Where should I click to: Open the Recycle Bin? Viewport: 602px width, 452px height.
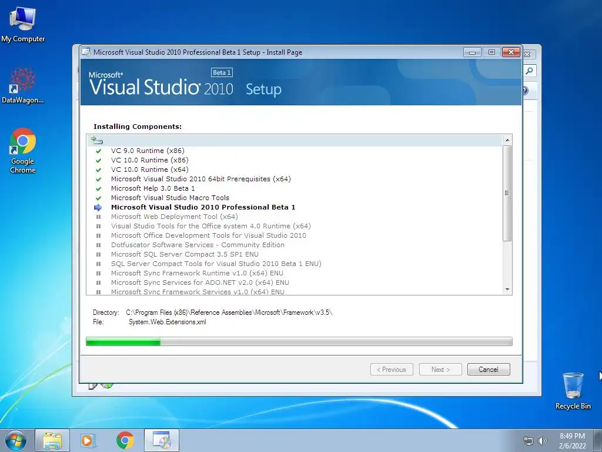[x=573, y=391]
